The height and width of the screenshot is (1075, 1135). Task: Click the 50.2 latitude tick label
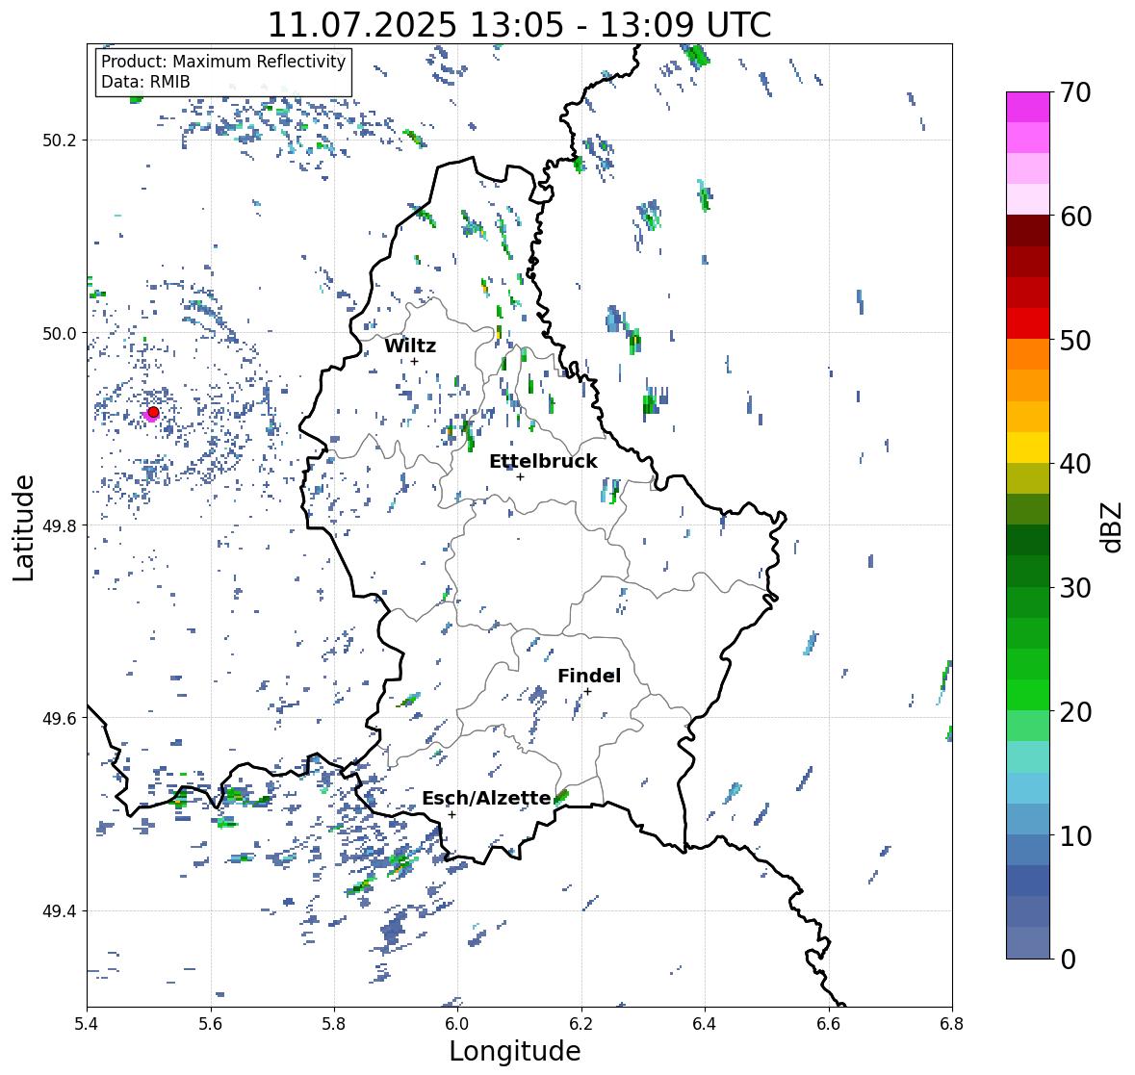pos(60,141)
